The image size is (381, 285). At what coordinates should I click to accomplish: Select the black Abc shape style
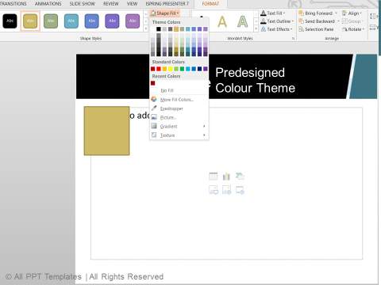tap(10, 21)
